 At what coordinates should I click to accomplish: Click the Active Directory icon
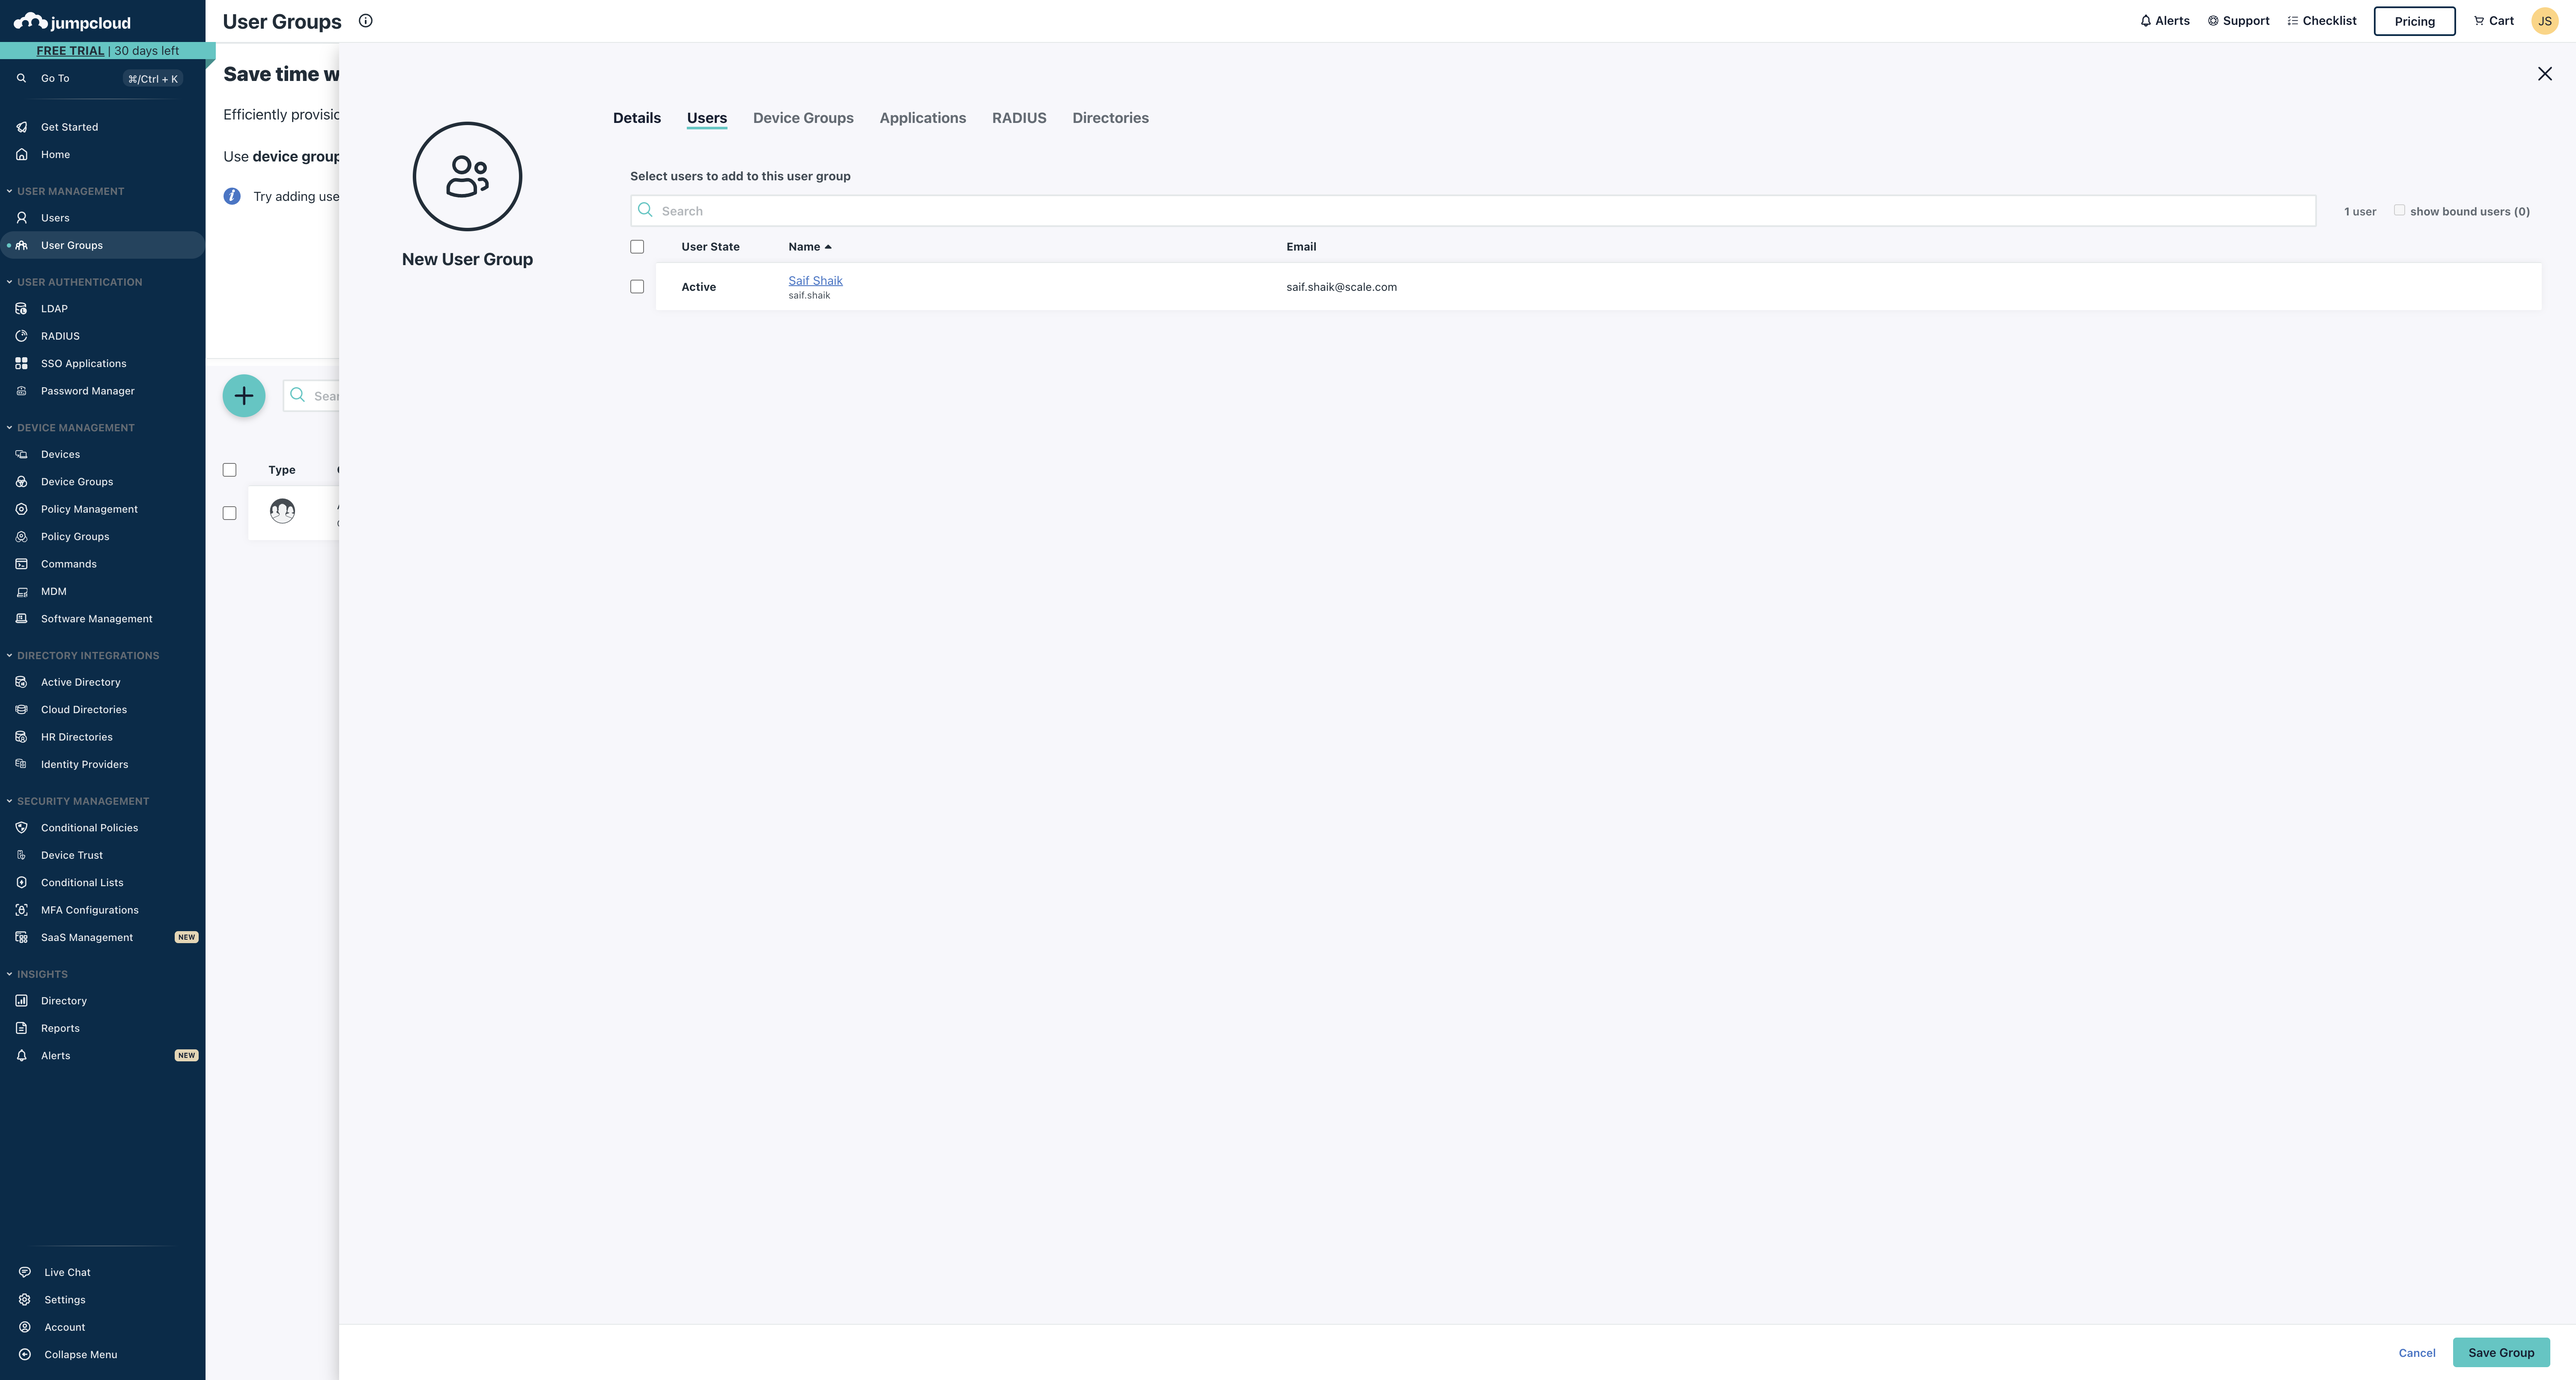[21, 682]
